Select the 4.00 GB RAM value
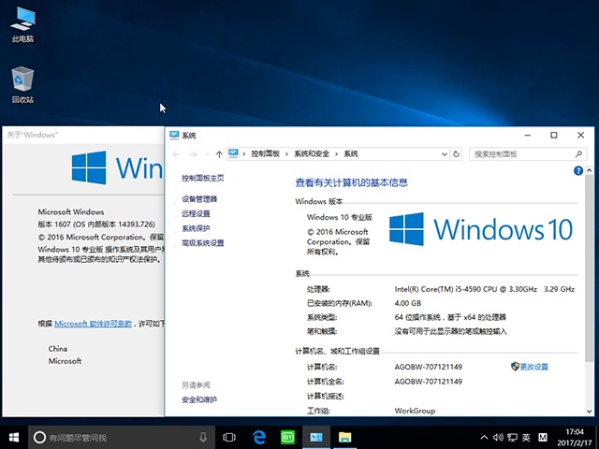The height and width of the screenshot is (449, 599). (408, 303)
